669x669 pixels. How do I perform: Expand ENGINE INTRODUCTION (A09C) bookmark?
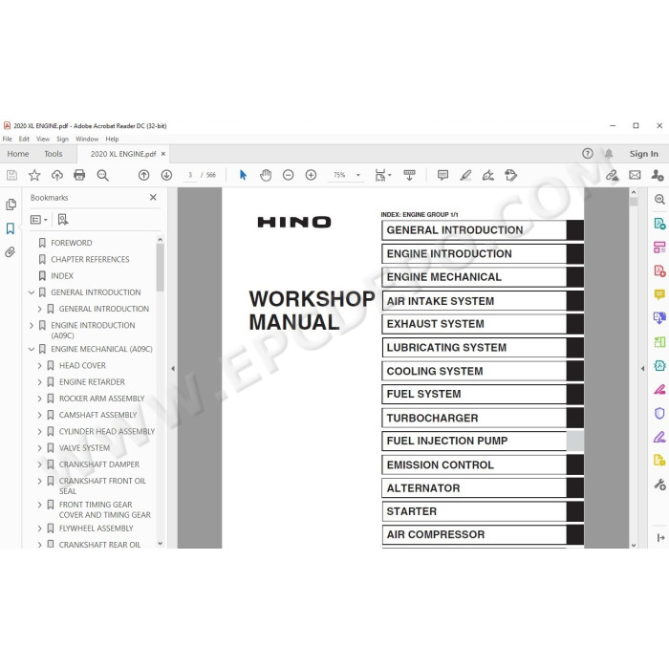pyautogui.click(x=32, y=325)
